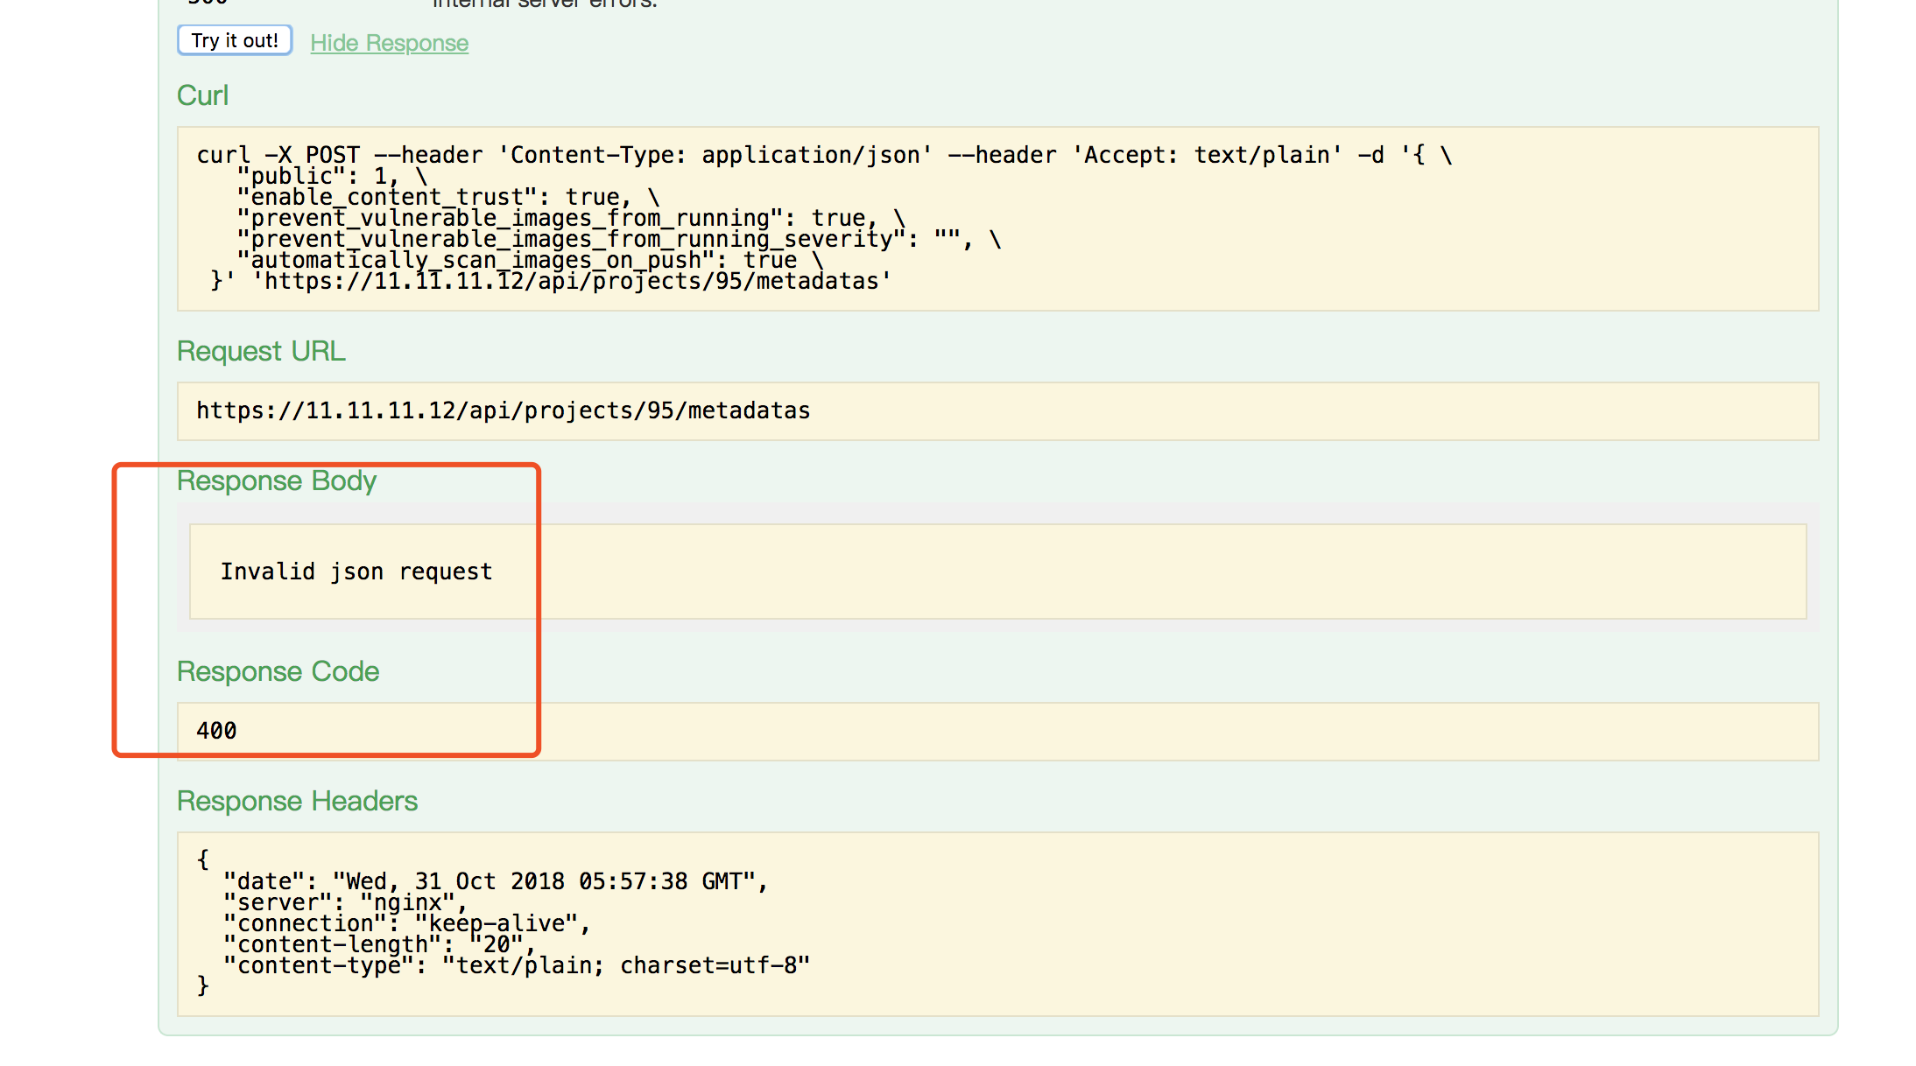Click the Try it out! button

(234, 40)
